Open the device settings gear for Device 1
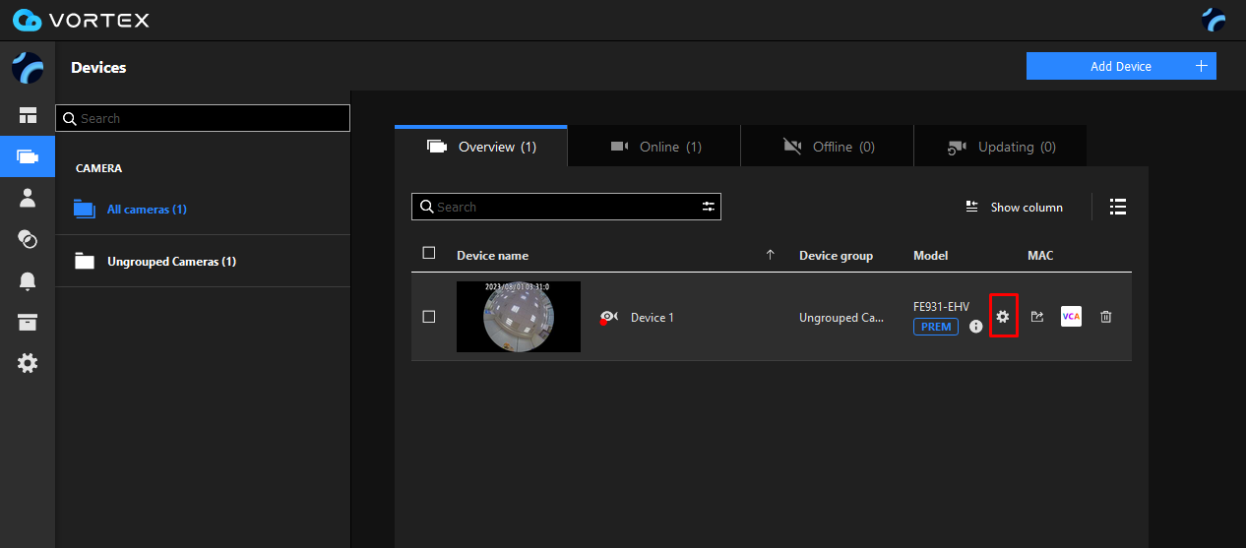This screenshot has height=548, width=1246. click(1003, 317)
